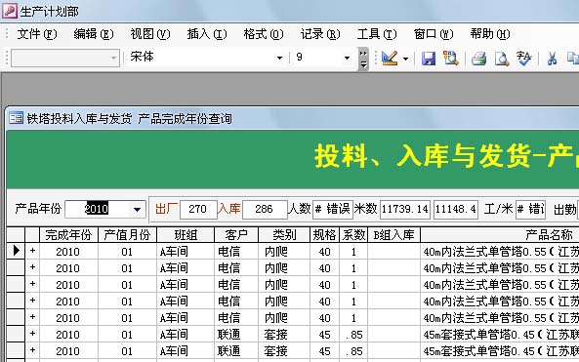This screenshot has width=579, height=362.
Task: Open the 记录(R) menu
Action: tap(320, 34)
